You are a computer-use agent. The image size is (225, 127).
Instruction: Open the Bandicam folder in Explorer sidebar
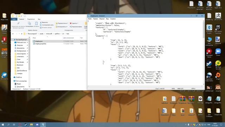tap(20, 65)
